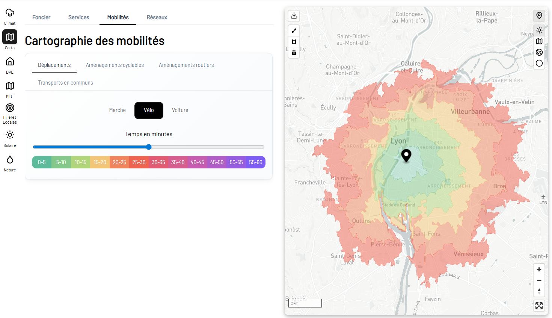Select the polygon drawing tool
552x318 pixels.
(x=294, y=42)
